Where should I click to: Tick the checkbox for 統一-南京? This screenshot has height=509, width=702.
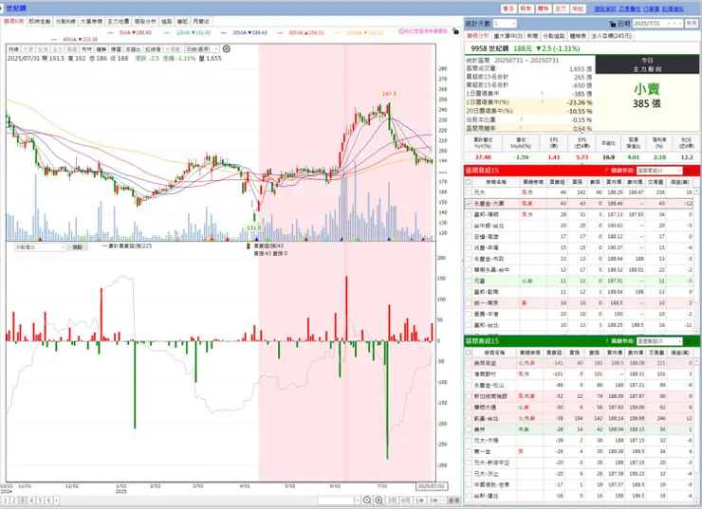[x=469, y=302]
